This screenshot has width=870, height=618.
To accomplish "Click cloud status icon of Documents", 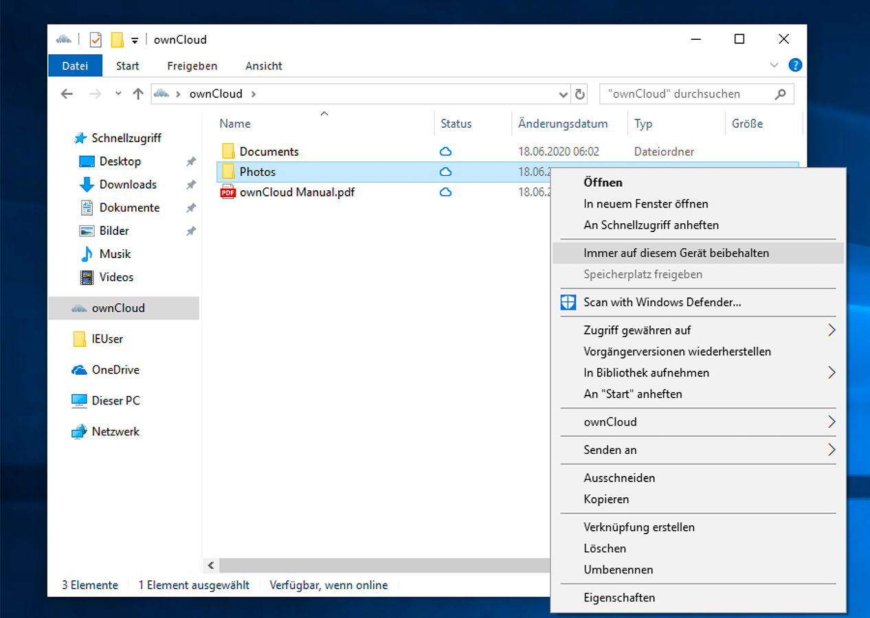I will 445,151.
